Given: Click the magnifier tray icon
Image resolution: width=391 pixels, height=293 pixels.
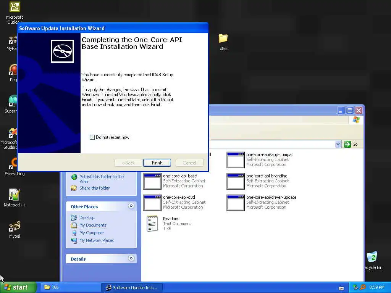Looking at the screenshot, I should (x=363, y=287).
